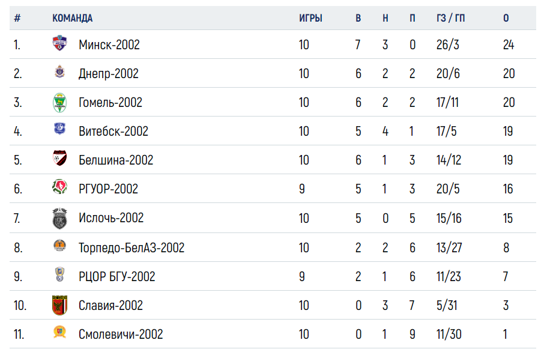Click the КОМАНДА column header
The image size is (544, 355).
pos(73,18)
